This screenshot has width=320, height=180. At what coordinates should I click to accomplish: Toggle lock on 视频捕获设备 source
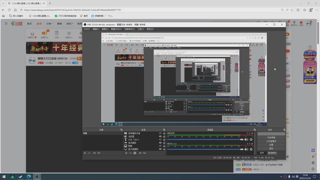[x=164, y=133]
